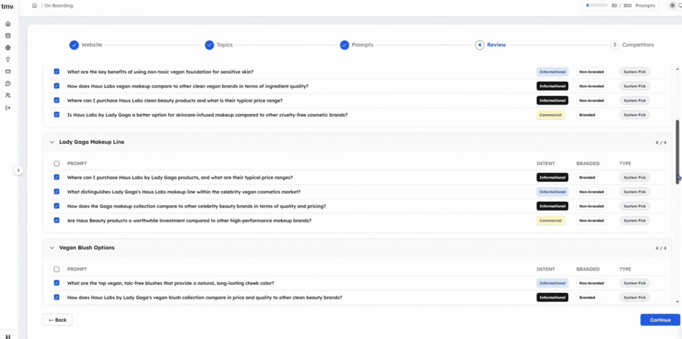The height and width of the screenshot is (339, 682).
Task: Click the 4 / 4 count for Vegan Blush Options
Action: pyautogui.click(x=661, y=248)
